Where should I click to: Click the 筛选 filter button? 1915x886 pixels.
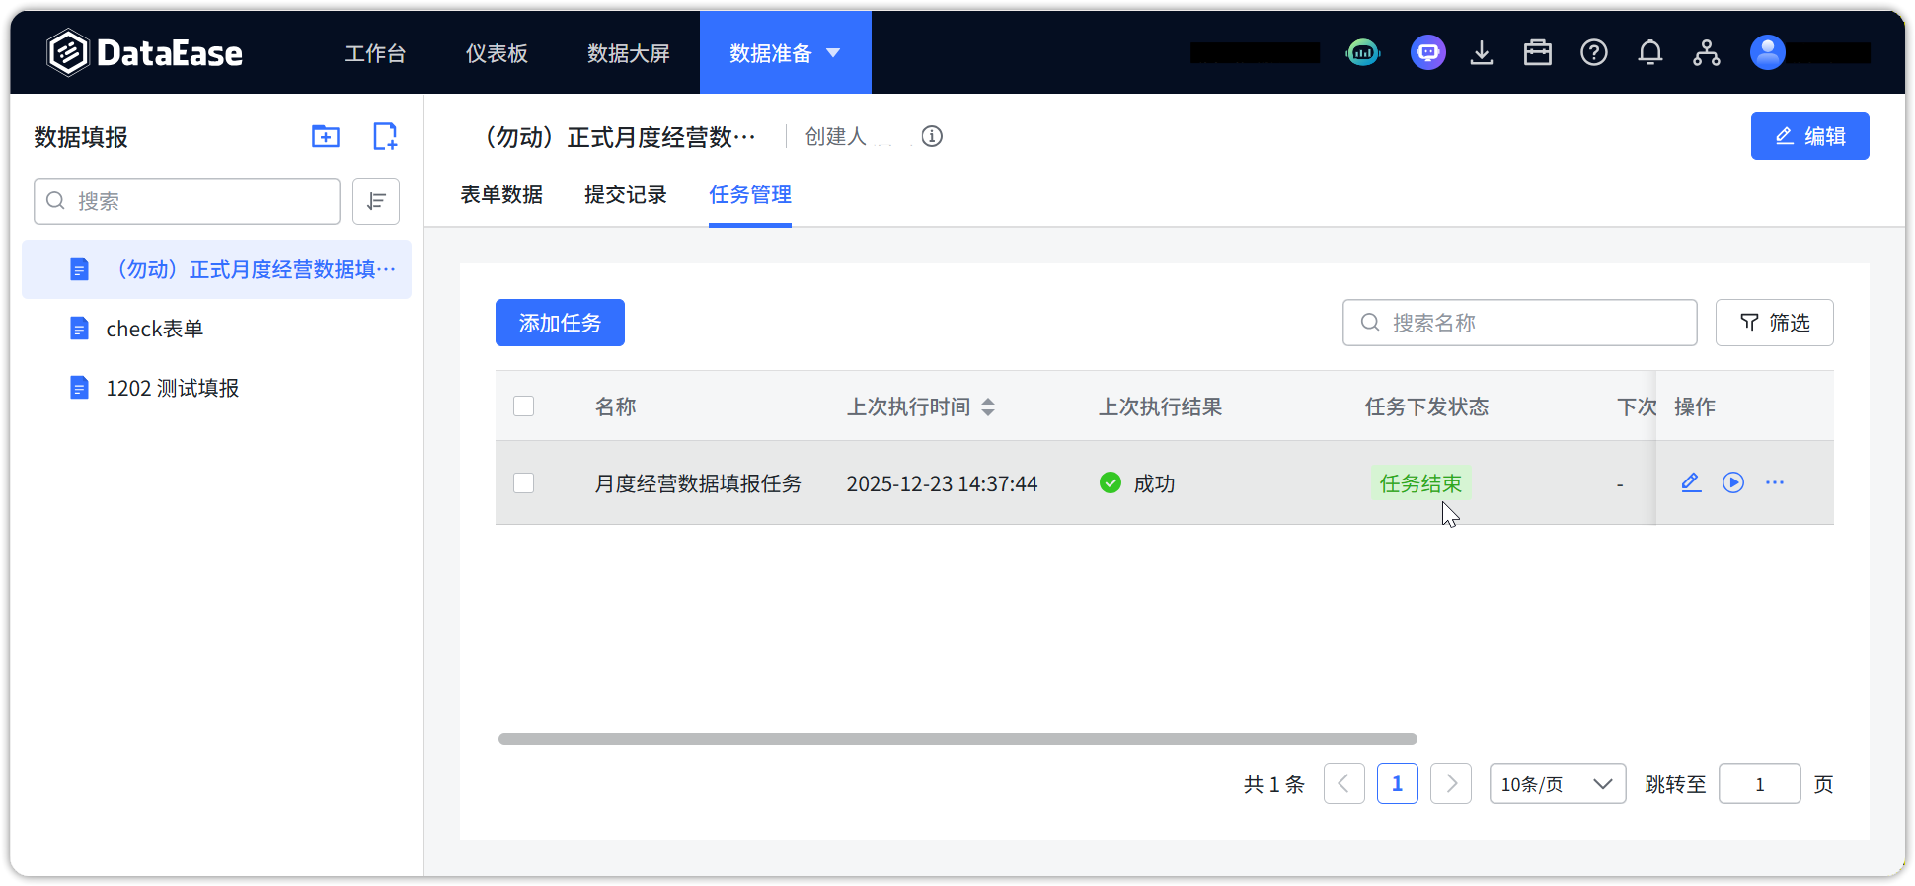pos(1774,323)
